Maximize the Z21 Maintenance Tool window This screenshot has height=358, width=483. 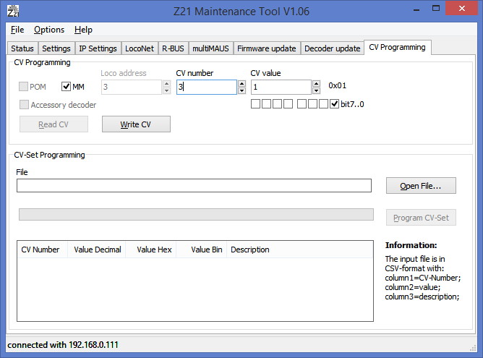(x=436, y=9)
